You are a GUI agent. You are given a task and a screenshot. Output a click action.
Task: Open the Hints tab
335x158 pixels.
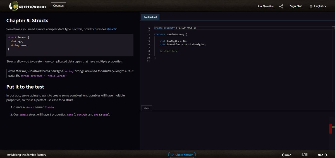point(146,108)
